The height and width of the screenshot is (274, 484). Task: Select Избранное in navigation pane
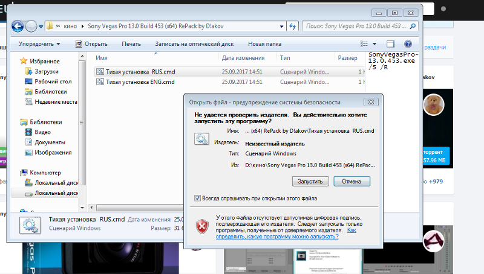pos(39,62)
